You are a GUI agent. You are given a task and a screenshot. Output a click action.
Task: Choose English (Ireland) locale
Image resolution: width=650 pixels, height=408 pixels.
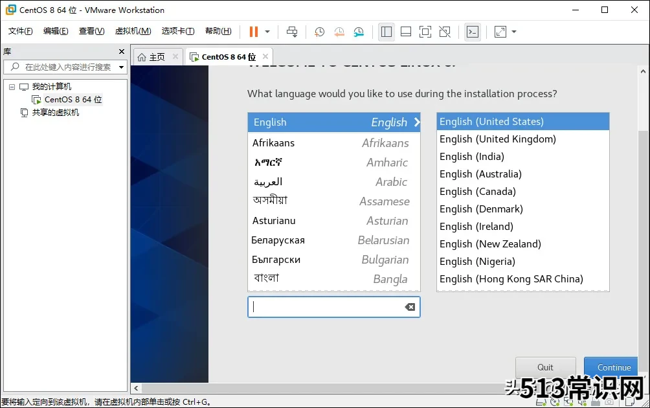(x=522, y=227)
